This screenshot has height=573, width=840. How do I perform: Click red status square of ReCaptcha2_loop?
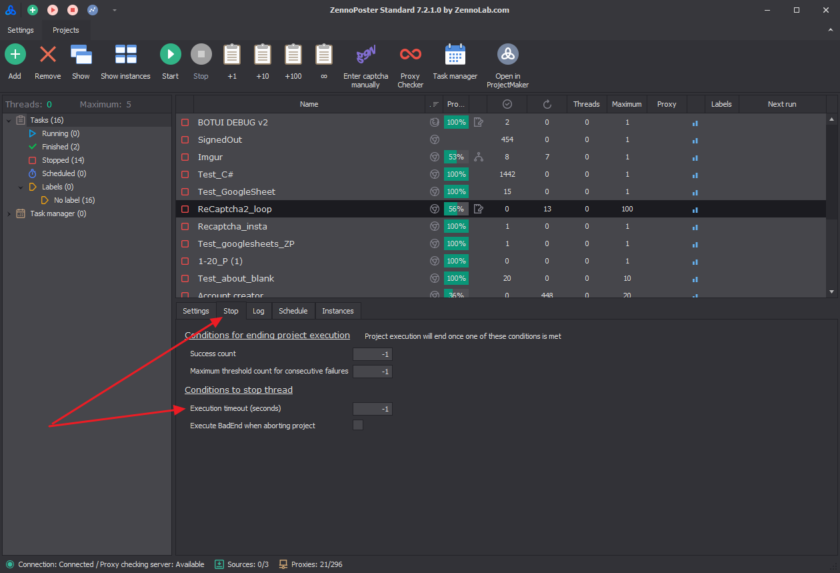185,209
